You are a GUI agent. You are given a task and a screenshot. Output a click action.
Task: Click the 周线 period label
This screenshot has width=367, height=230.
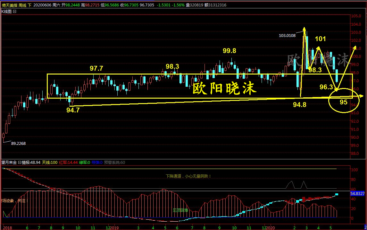[23, 5]
